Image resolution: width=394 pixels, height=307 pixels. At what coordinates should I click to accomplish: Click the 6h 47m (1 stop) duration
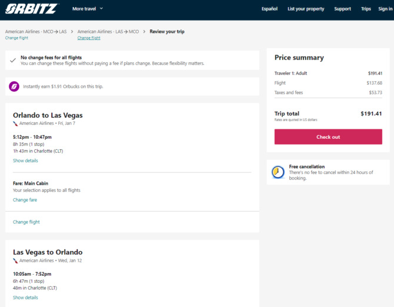(x=29, y=281)
